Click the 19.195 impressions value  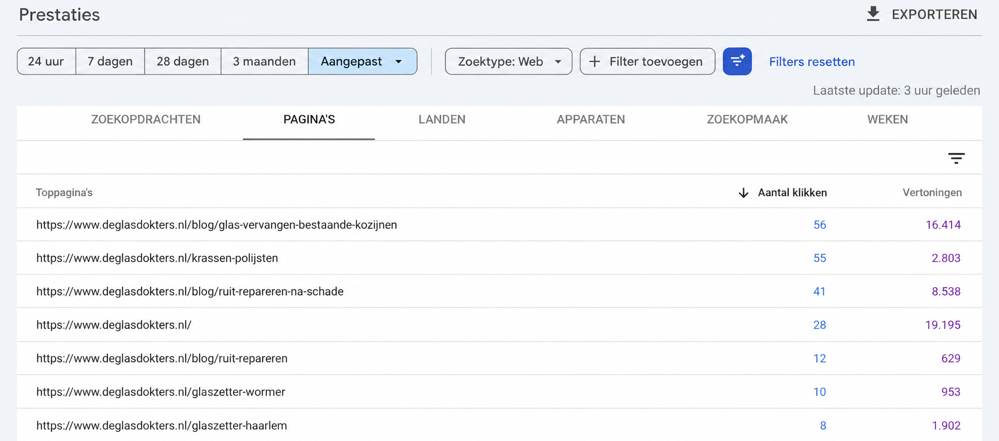point(943,325)
